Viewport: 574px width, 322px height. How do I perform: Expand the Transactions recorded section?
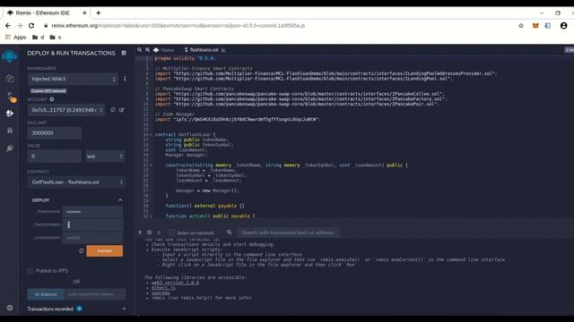(x=124, y=309)
